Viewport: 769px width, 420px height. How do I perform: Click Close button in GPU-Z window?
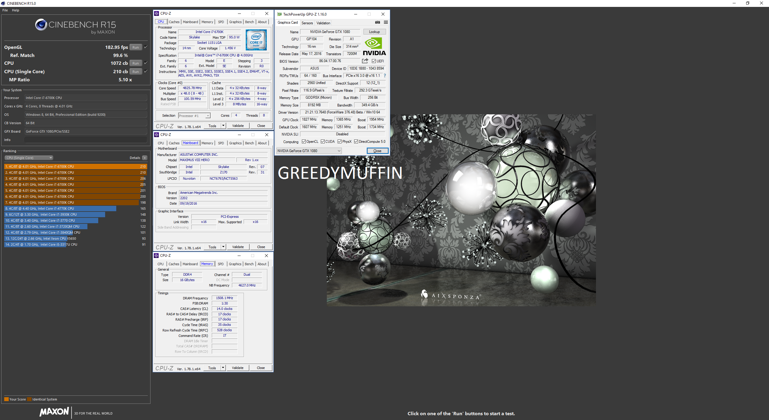tap(377, 151)
